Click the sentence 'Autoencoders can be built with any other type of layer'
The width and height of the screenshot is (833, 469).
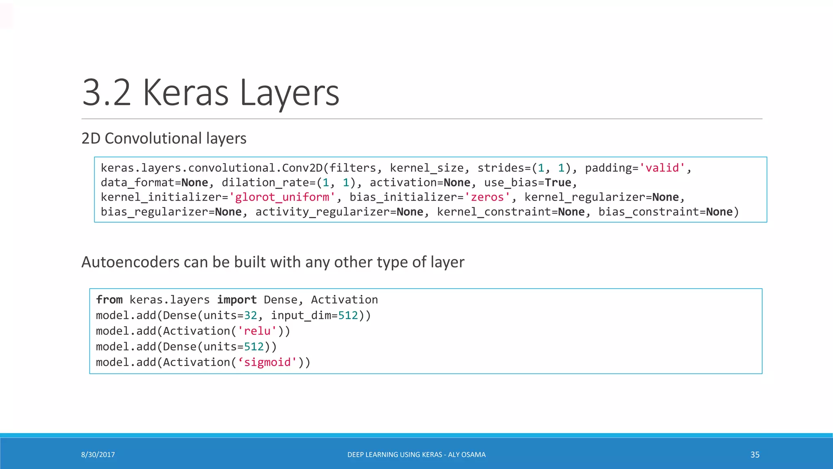click(273, 262)
